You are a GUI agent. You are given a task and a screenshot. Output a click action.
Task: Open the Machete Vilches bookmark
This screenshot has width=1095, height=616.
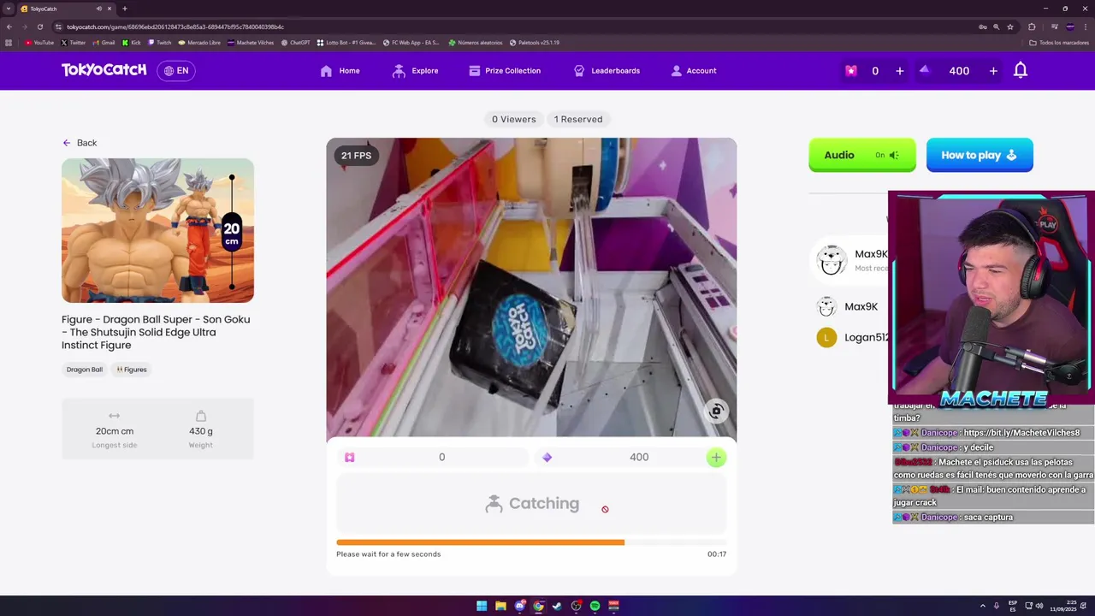251,42
